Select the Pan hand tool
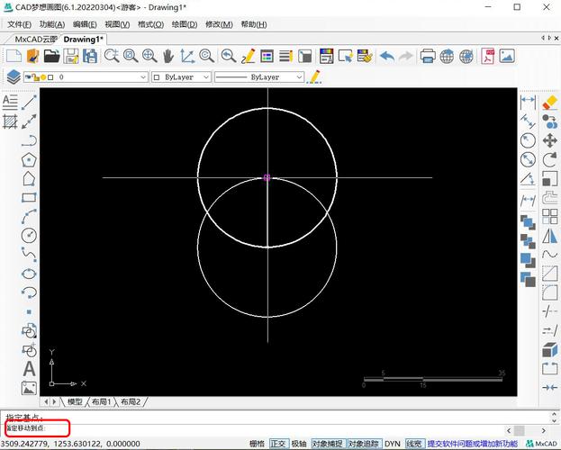The height and width of the screenshot is (450, 561). [168, 56]
